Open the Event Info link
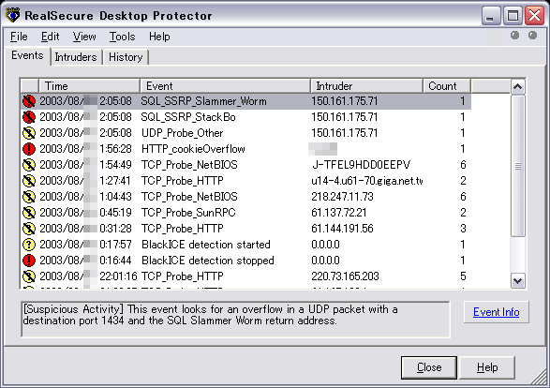Image resolution: width=550 pixels, height=388 pixels. [x=496, y=312]
